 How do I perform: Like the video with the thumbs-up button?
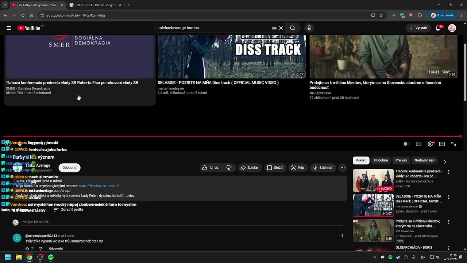pos(211,168)
